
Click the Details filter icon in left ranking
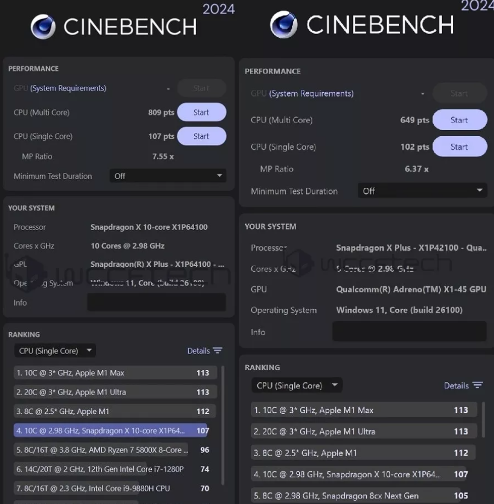click(218, 350)
